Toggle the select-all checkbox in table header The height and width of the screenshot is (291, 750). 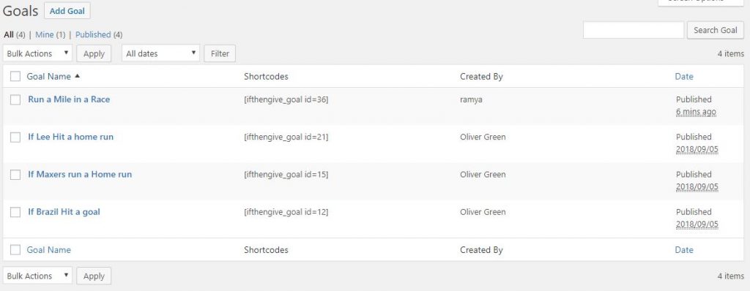pos(15,77)
